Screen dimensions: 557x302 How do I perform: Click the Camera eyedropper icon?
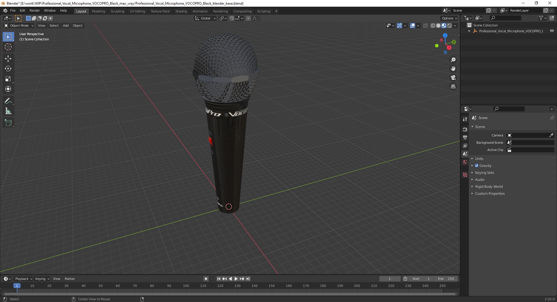(x=551, y=135)
